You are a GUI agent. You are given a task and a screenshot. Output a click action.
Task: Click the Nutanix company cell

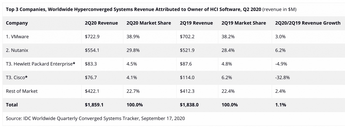pos(17,50)
